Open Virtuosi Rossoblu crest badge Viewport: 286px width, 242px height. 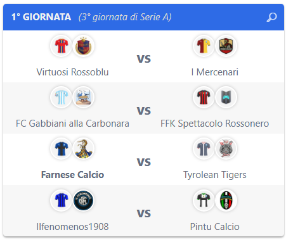click(x=84, y=46)
